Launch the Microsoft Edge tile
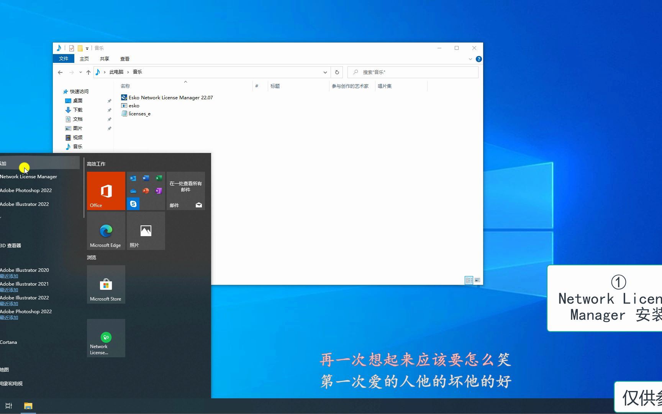 coord(106,231)
